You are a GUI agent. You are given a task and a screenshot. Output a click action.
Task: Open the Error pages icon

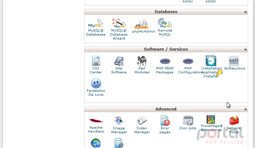coord(165,120)
